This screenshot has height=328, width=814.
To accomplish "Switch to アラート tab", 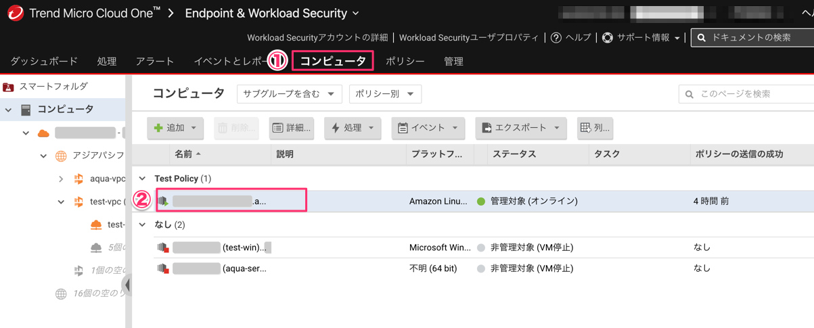I will pos(155,61).
